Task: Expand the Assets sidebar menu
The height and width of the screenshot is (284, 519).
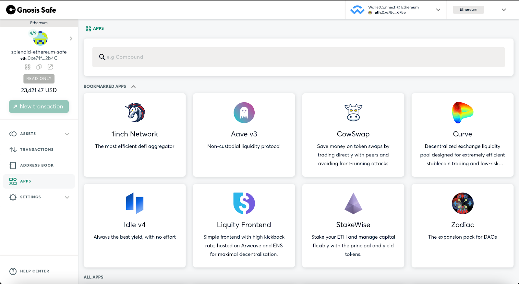Action: [67, 134]
